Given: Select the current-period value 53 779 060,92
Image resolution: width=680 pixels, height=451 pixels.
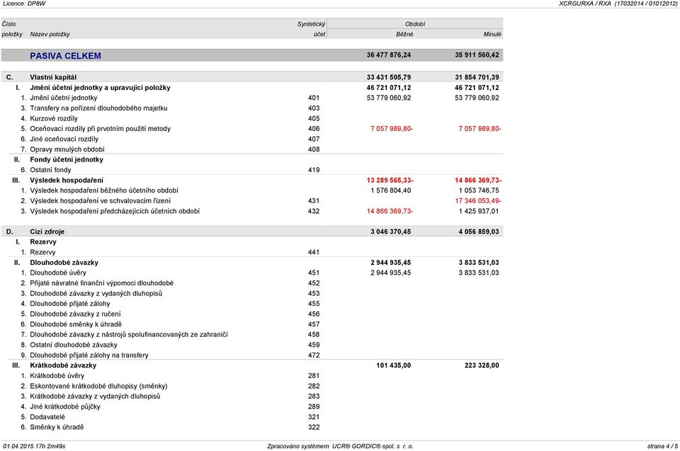Looking at the screenshot, I should [389, 98].
